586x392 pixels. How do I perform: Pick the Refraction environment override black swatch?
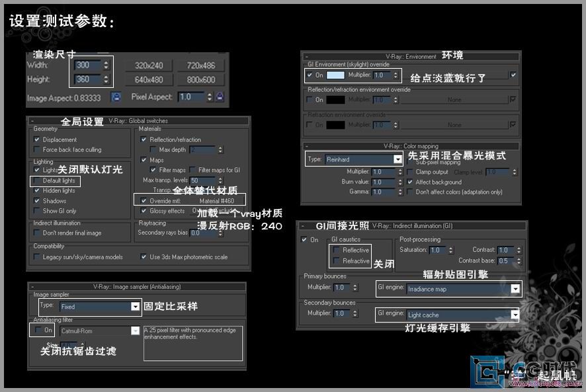click(335, 125)
